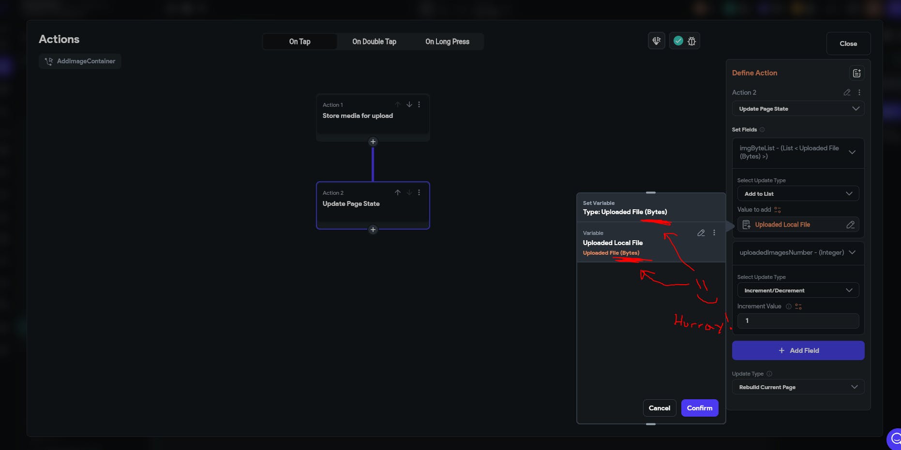Open the Add to List update type dropdown
Screen dimensions: 901x450
point(798,194)
